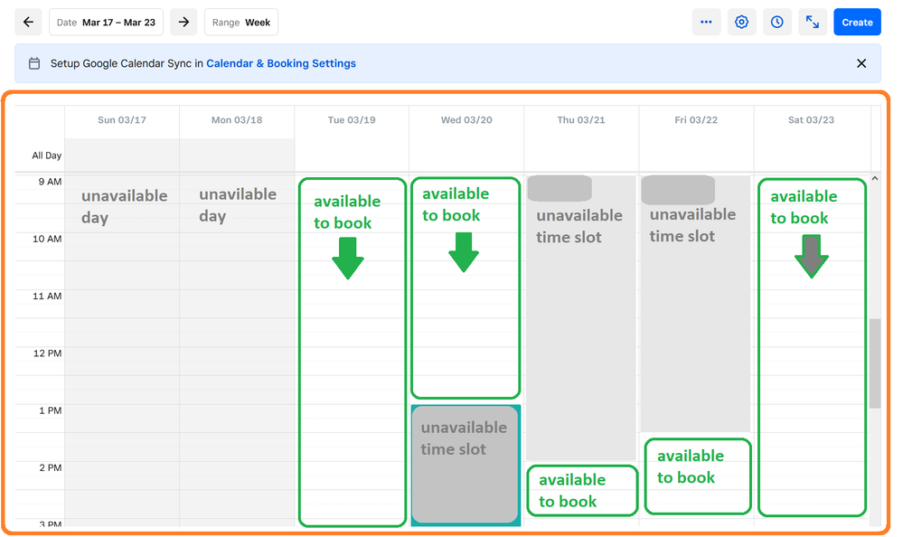
Task: Dismiss the Google Calendar Sync banner
Action: pos(861,63)
